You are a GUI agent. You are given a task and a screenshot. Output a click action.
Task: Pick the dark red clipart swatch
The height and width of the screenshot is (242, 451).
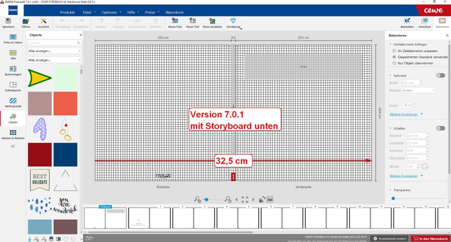pos(40,154)
